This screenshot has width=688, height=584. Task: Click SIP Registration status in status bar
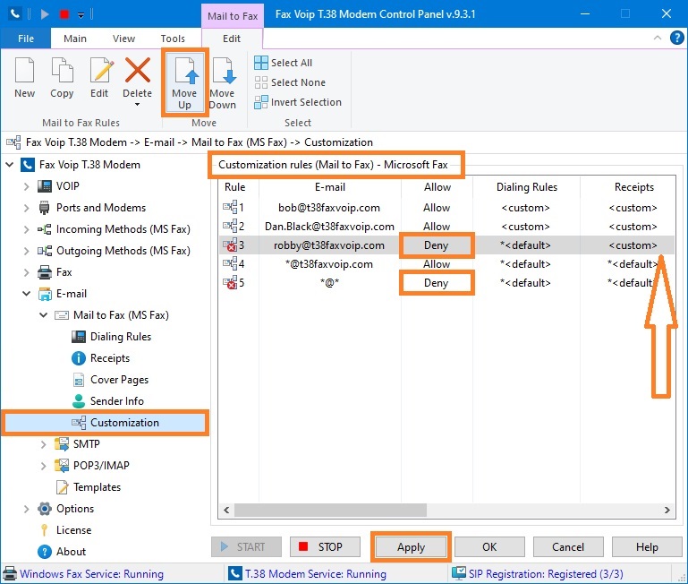[538, 574]
